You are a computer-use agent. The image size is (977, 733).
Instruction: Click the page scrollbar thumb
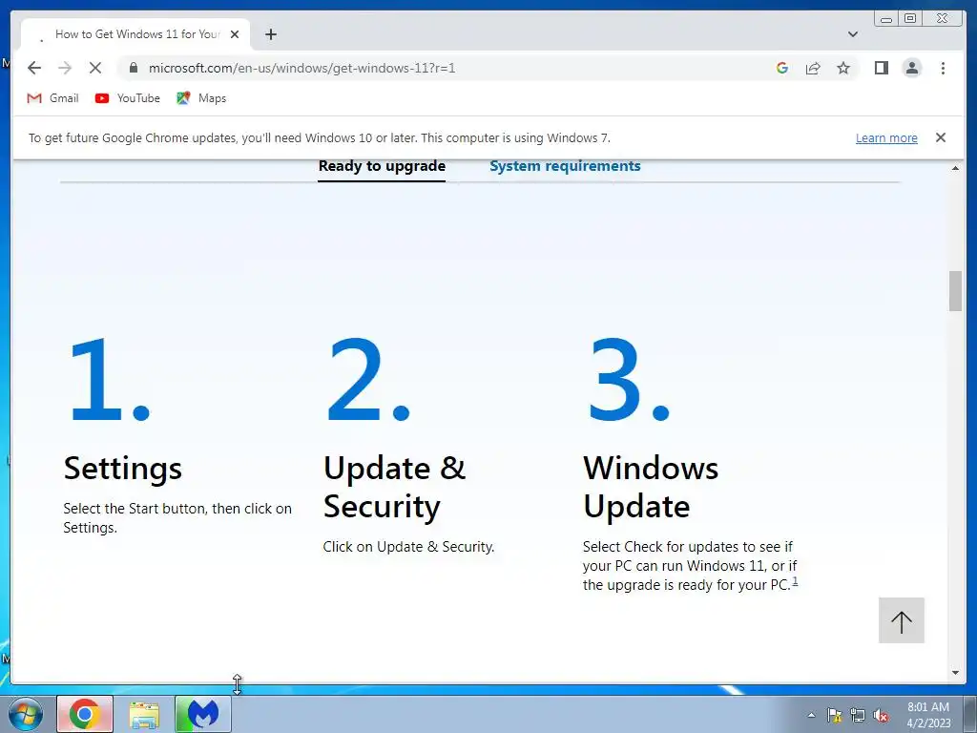(955, 290)
